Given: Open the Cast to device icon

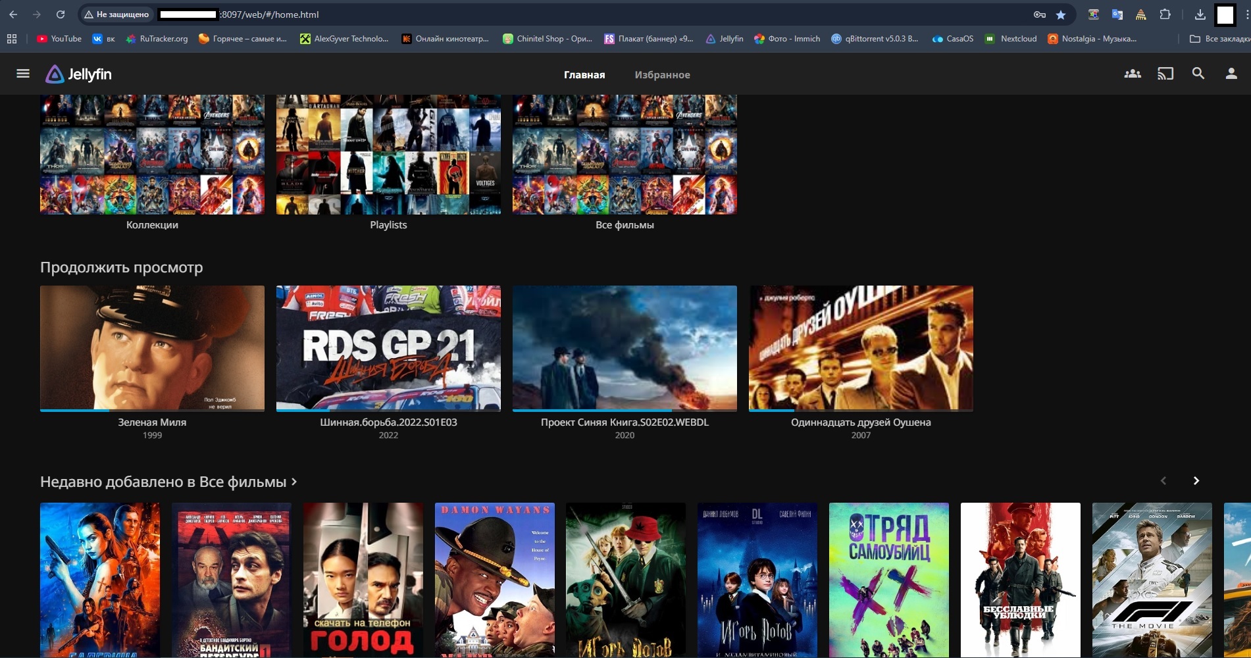Looking at the screenshot, I should click(x=1165, y=74).
